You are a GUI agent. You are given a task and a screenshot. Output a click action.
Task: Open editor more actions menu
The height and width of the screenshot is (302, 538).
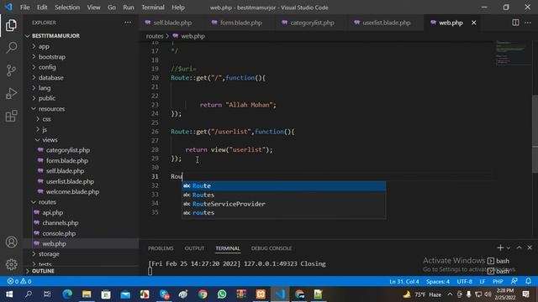click(x=528, y=23)
